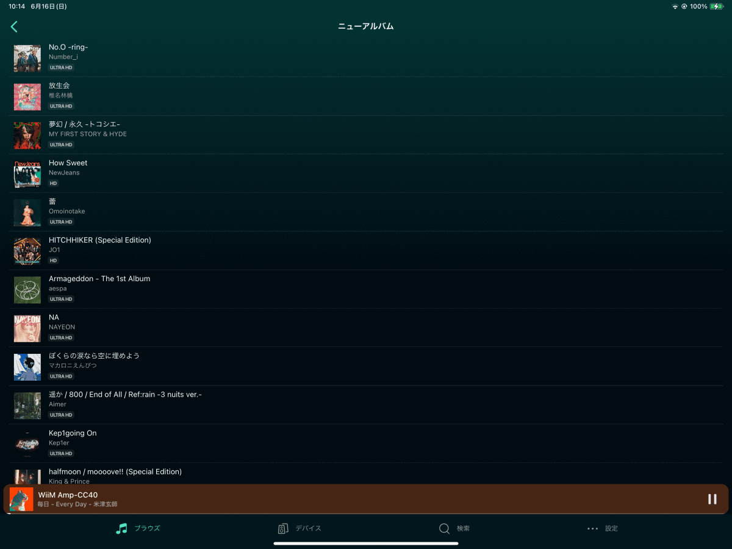Tap the artist name NewJeans
The width and height of the screenshot is (732, 549).
[x=64, y=173]
